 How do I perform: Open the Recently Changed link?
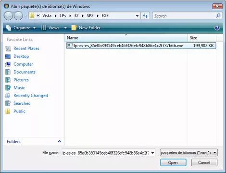coord(31,96)
